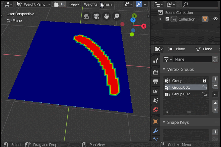Toggle vertex selection masking icon

pyautogui.click(x=63, y=4)
